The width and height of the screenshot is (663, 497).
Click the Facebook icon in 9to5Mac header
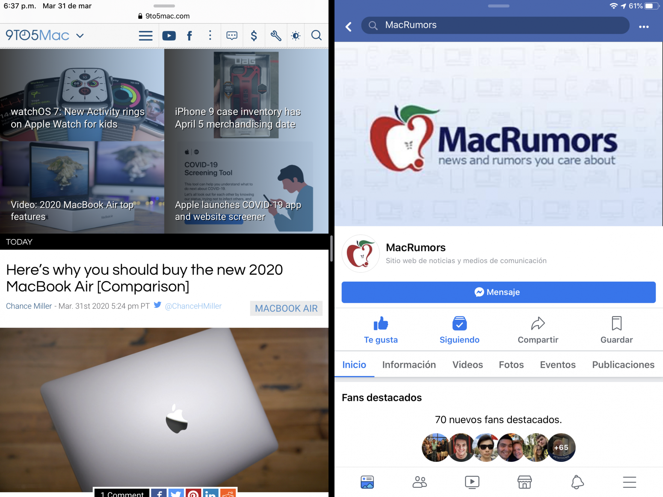pyautogui.click(x=189, y=35)
